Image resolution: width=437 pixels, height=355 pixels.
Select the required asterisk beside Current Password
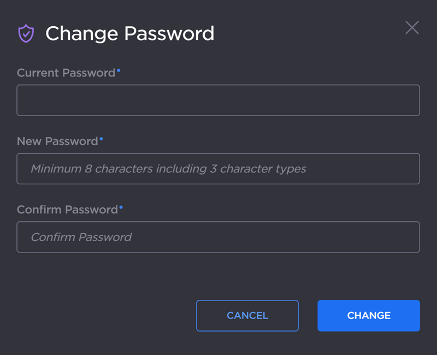click(x=119, y=69)
